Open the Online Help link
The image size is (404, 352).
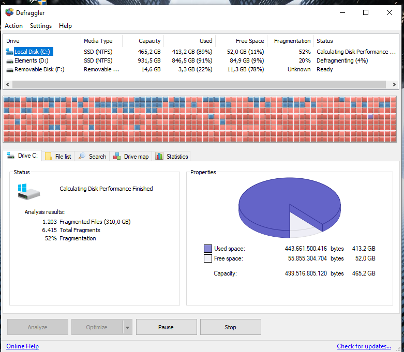tap(22, 346)
